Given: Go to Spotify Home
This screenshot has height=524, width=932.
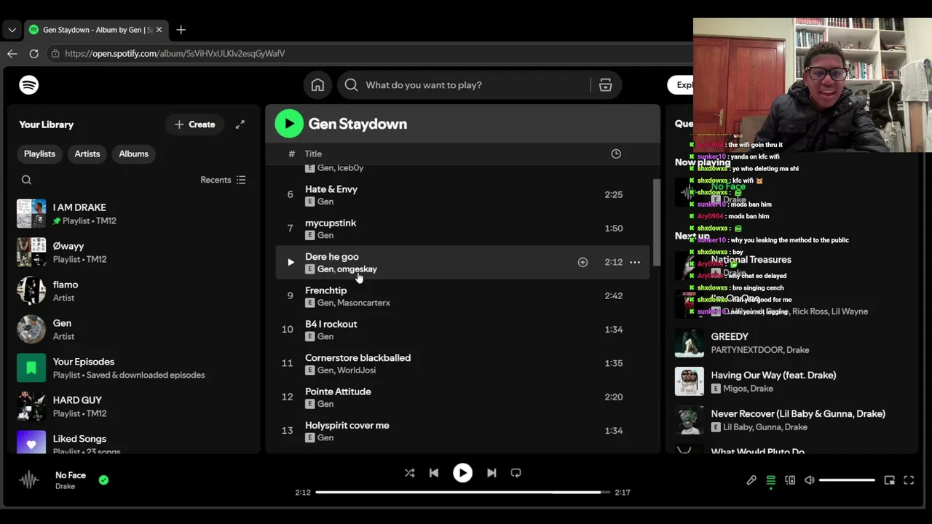Looking at the screenshot, I should pos(317,85).
